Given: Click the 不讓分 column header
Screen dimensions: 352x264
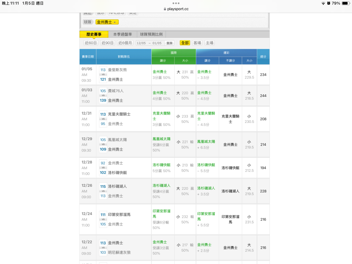Looking at the screenshot, I should pos(230,61).
